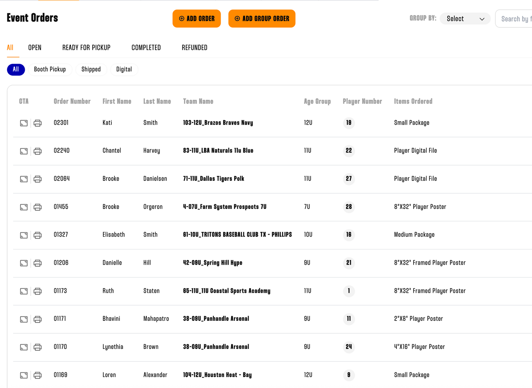Print order 01455 for Brooke Orgeron

coord(38,207)
